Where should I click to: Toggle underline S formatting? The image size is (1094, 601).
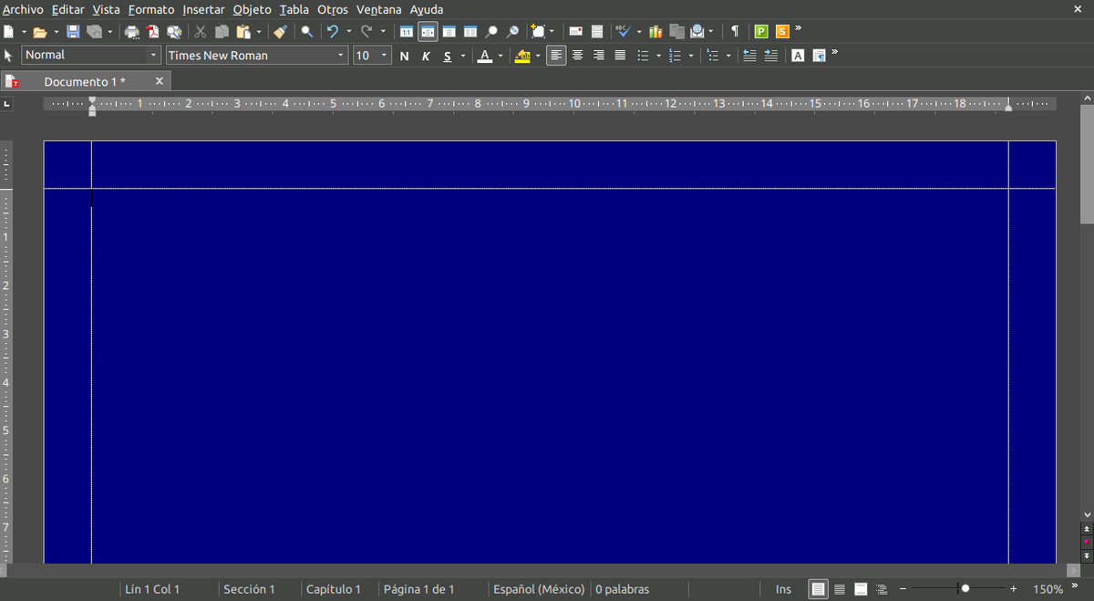coord(448,56)
